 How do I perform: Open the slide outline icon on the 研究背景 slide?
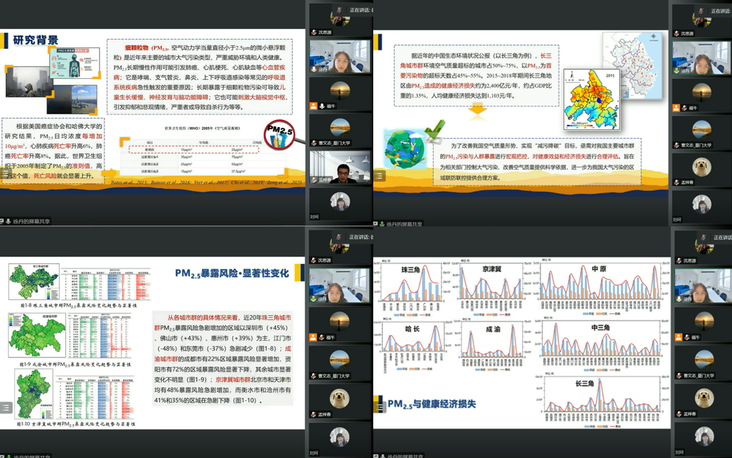pyautogui.click(x=5, y=174)
